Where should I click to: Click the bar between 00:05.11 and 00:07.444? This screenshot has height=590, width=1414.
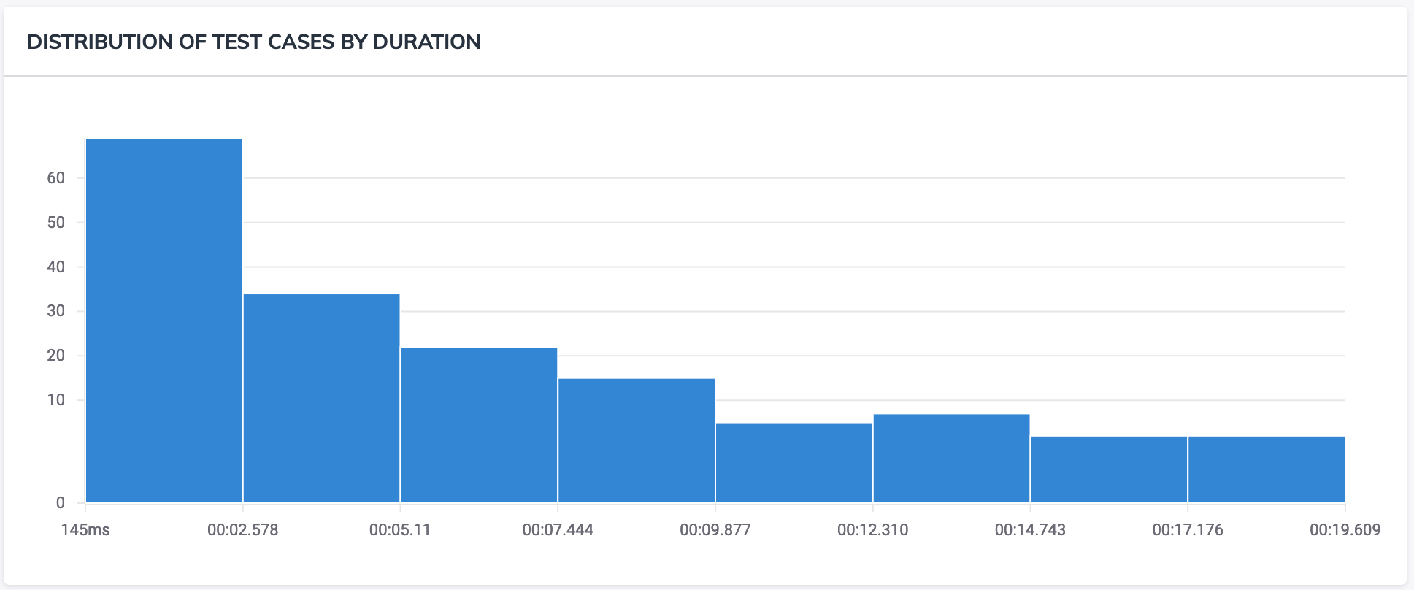(x=479, y=424)
